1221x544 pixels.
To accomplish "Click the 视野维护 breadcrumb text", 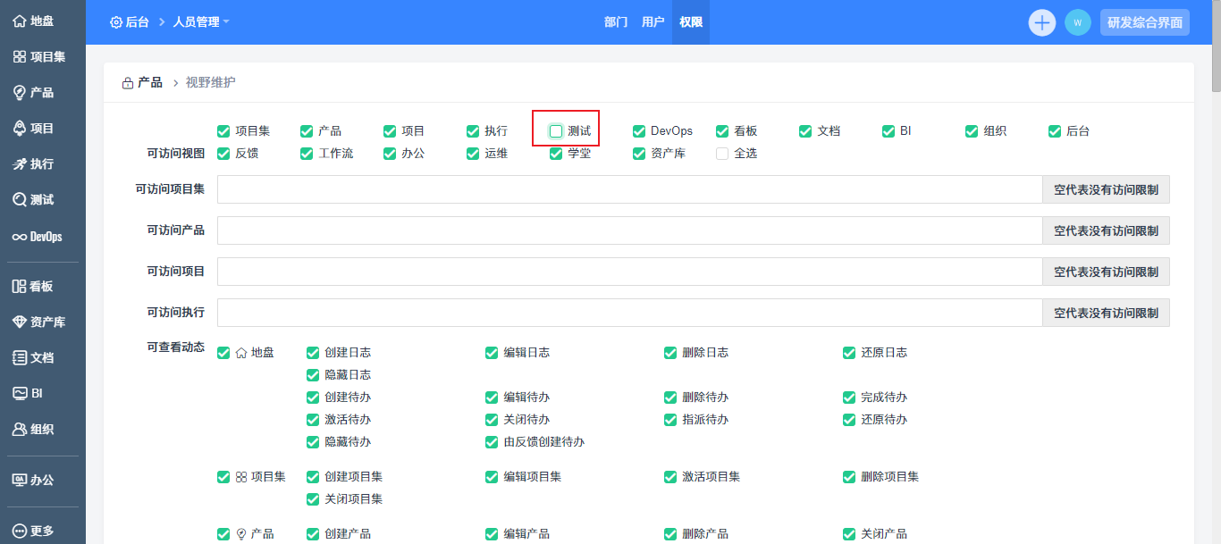I will [x=211, y=83].
